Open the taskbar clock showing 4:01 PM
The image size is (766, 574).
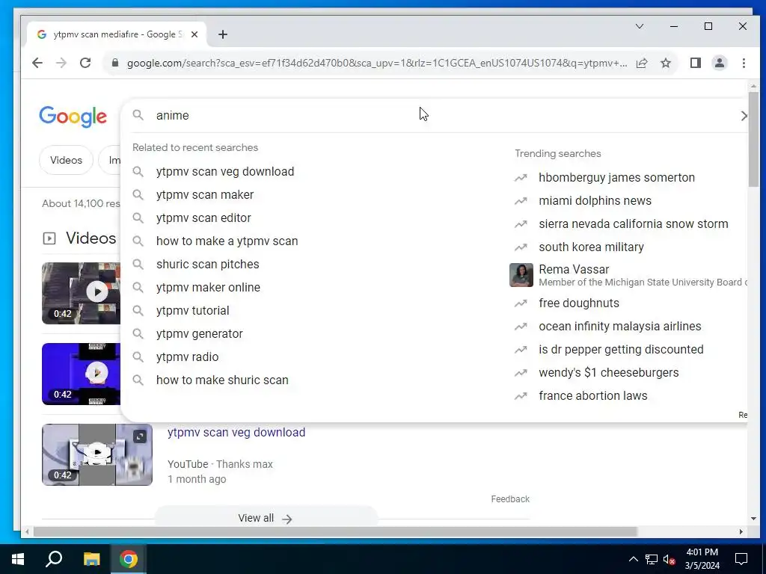702,559
